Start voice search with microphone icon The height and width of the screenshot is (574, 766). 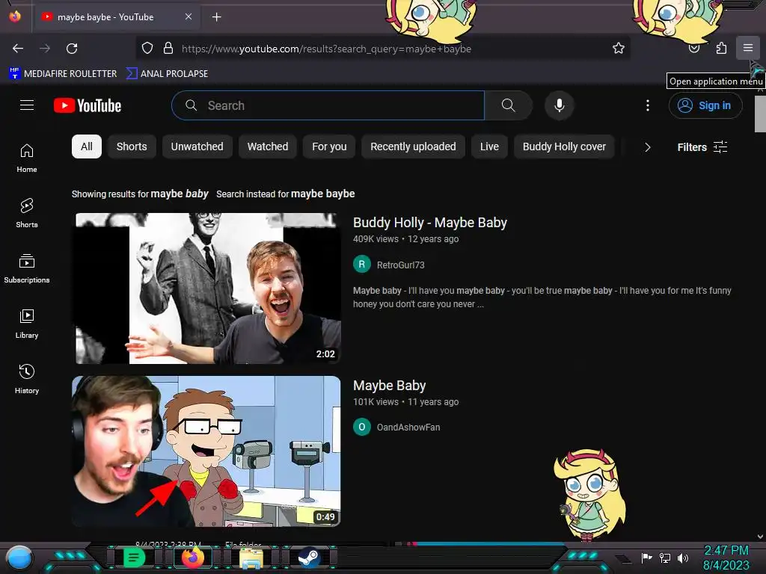560,105
